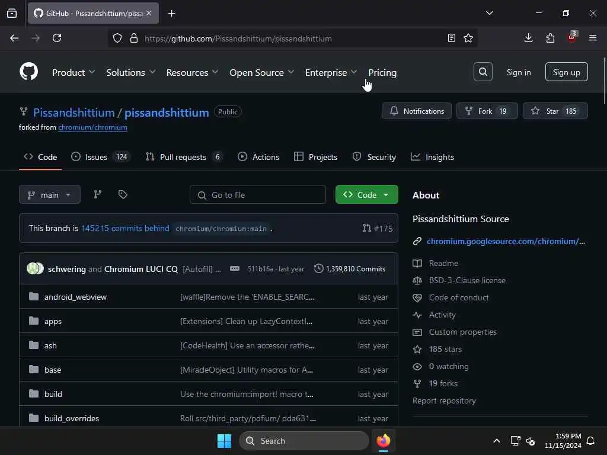Click the Go to file search field
The height and width of the screenshot is (455, 607).
click(257, 194)
